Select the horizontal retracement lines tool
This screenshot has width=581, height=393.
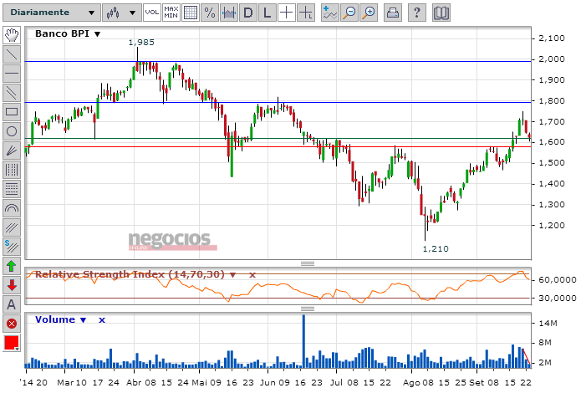tap(12, 189)
